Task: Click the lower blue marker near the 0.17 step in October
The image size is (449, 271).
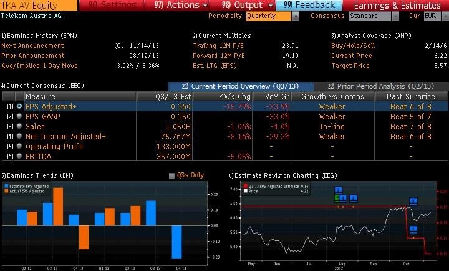Action: pos(413,229)
